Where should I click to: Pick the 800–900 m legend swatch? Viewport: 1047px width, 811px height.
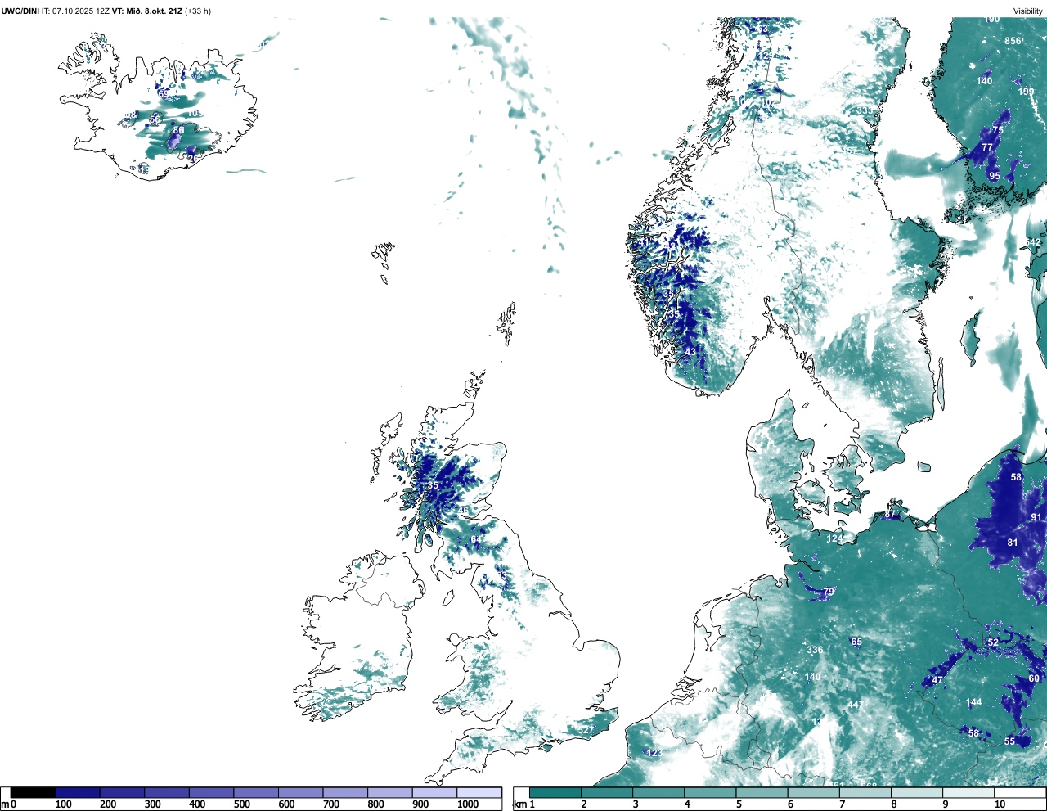point(390,792)
